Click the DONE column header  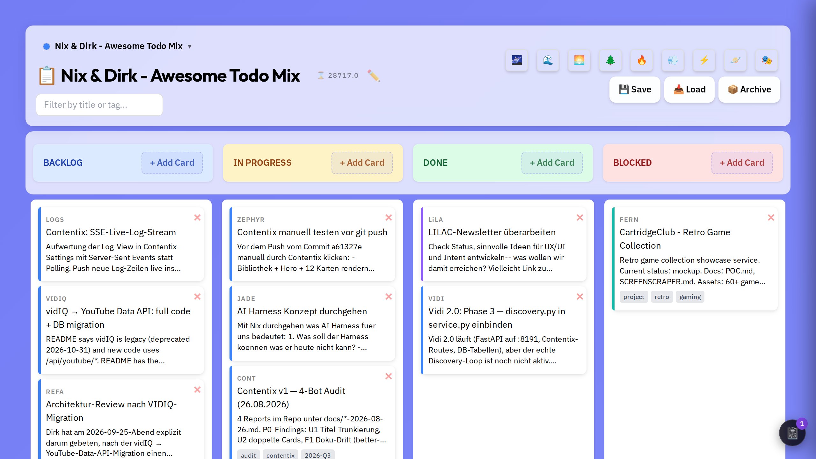click(x=435, y=163)
